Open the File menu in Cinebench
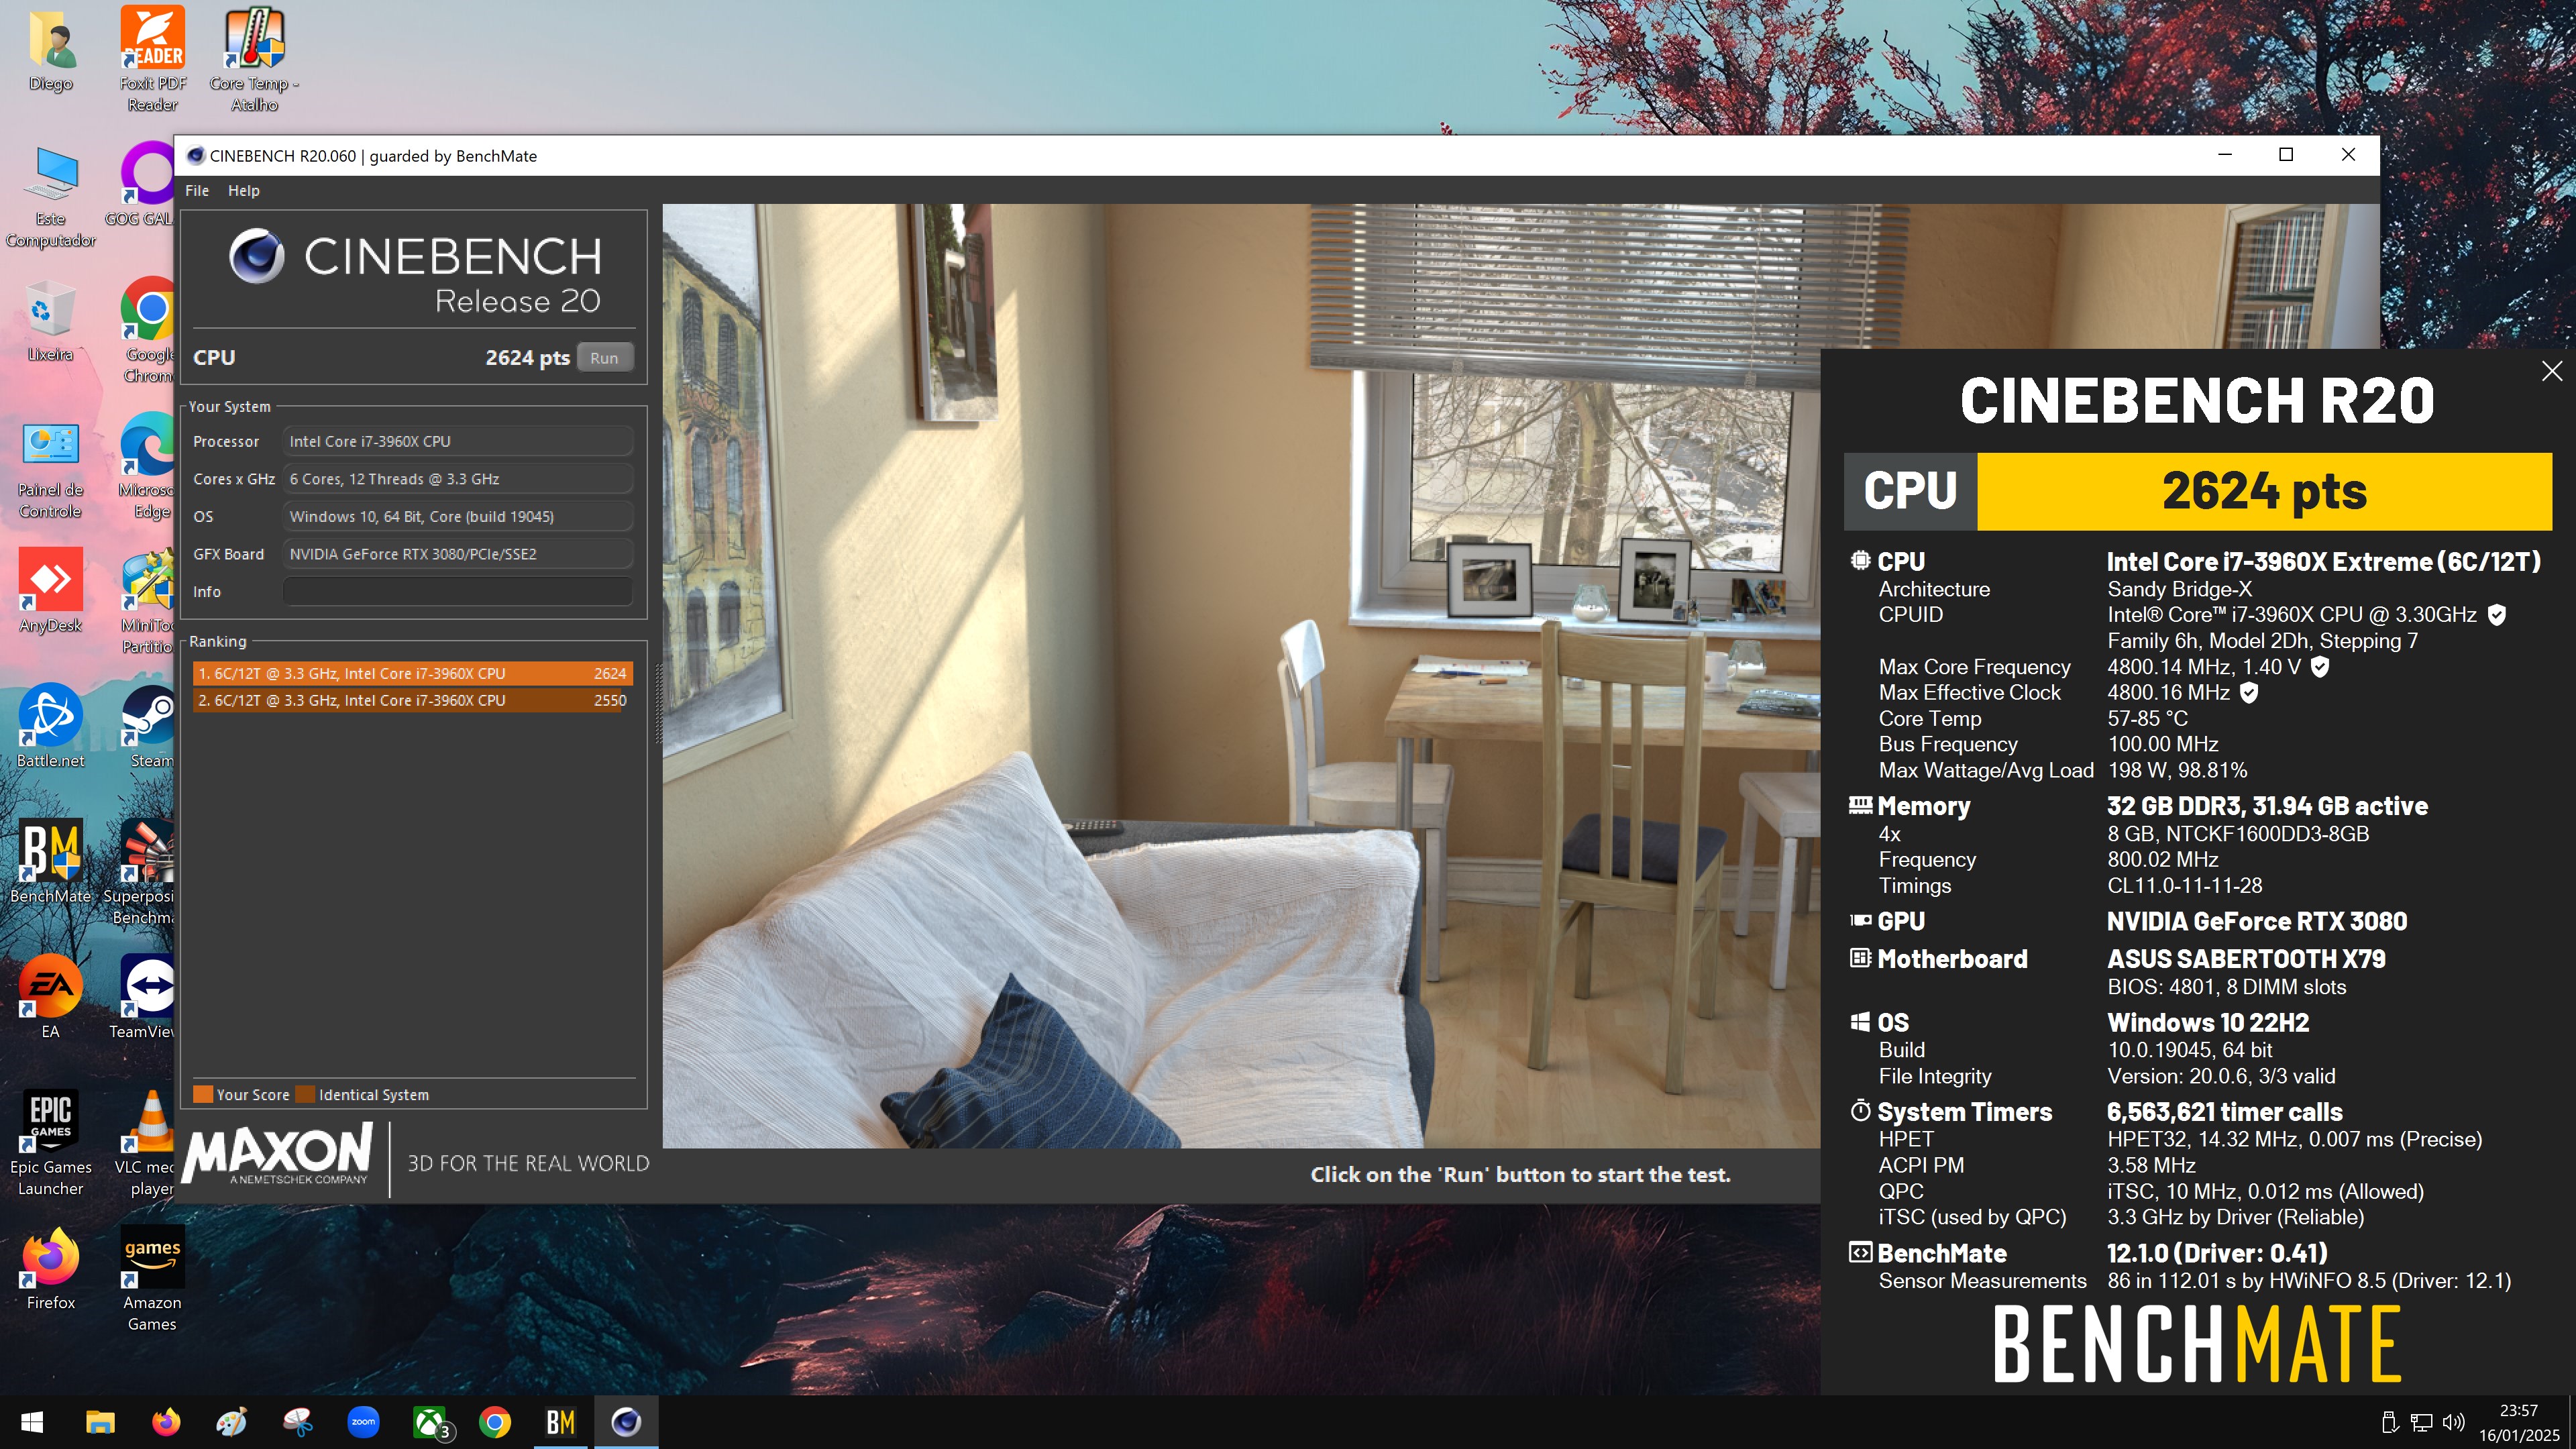The height and width of the screenshot is (1449, 2576). click(x=197, y=190)
